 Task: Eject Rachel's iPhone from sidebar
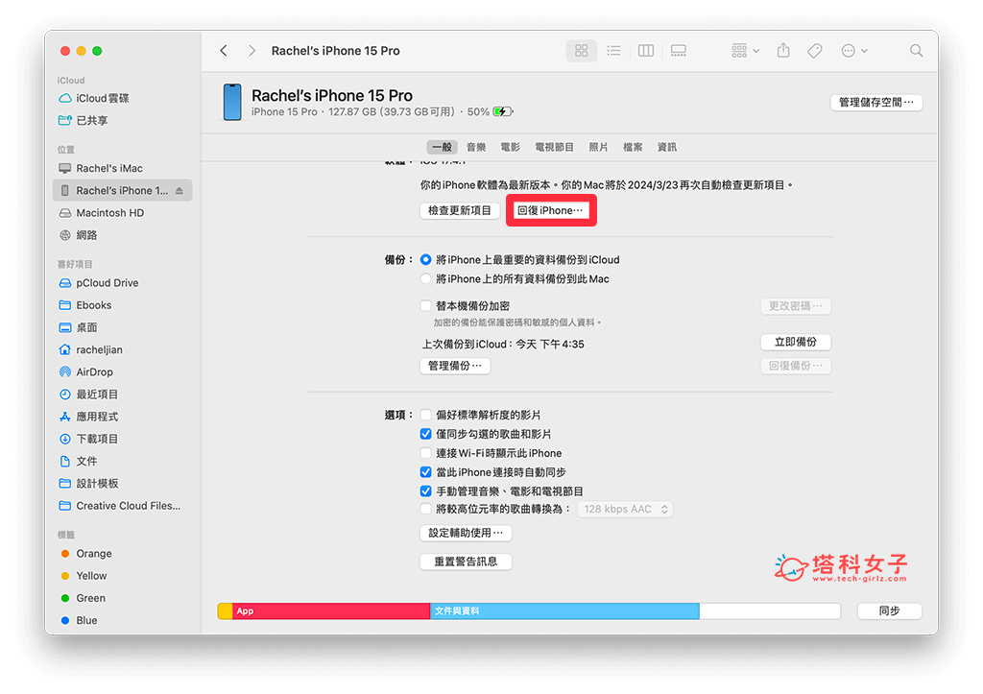pos(180,191)
